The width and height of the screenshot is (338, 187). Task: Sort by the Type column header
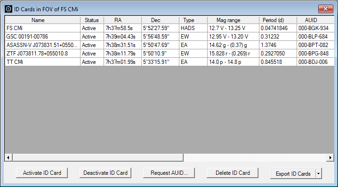click(x=193, y=20)
